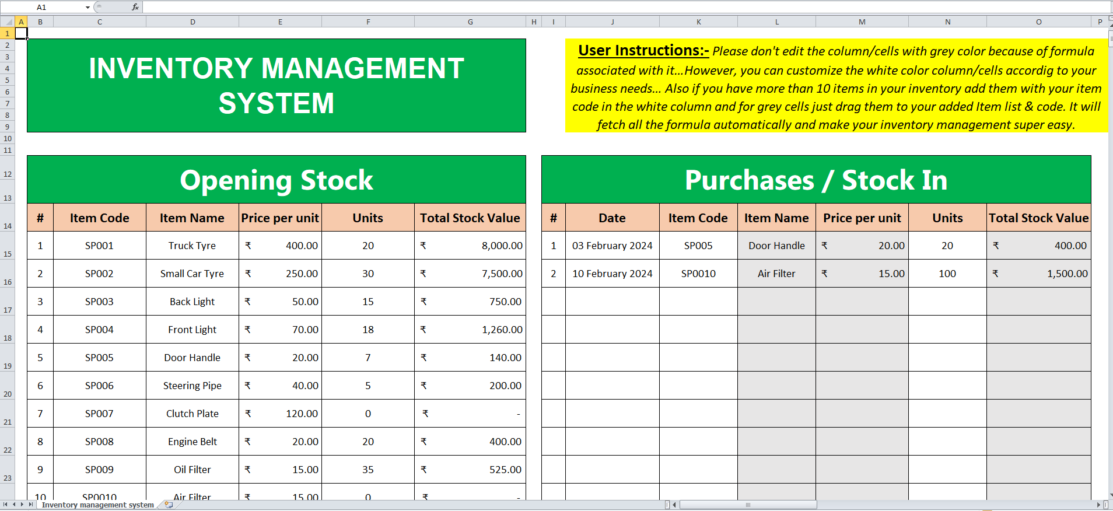Select the Oil Filter cell
The height and width of the screenshot is (511, 1113).
(x=192, y=470)
